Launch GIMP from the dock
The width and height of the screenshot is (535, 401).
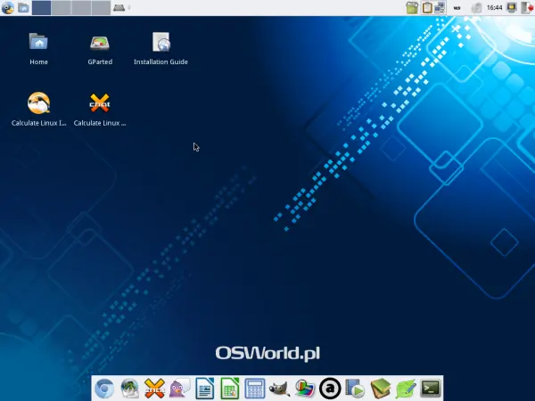(280, 389)
